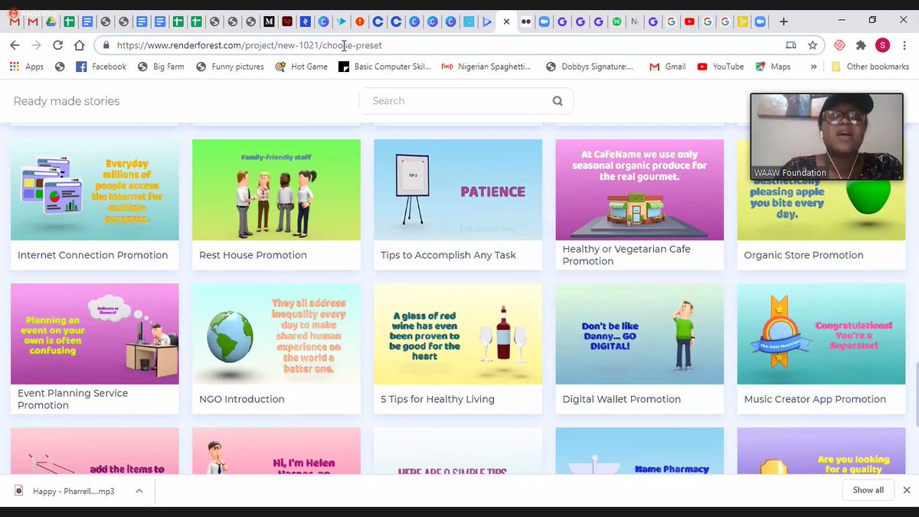This screenshot has height=517, width=919.
Task: Go back to the previous page
Action: 15,45
